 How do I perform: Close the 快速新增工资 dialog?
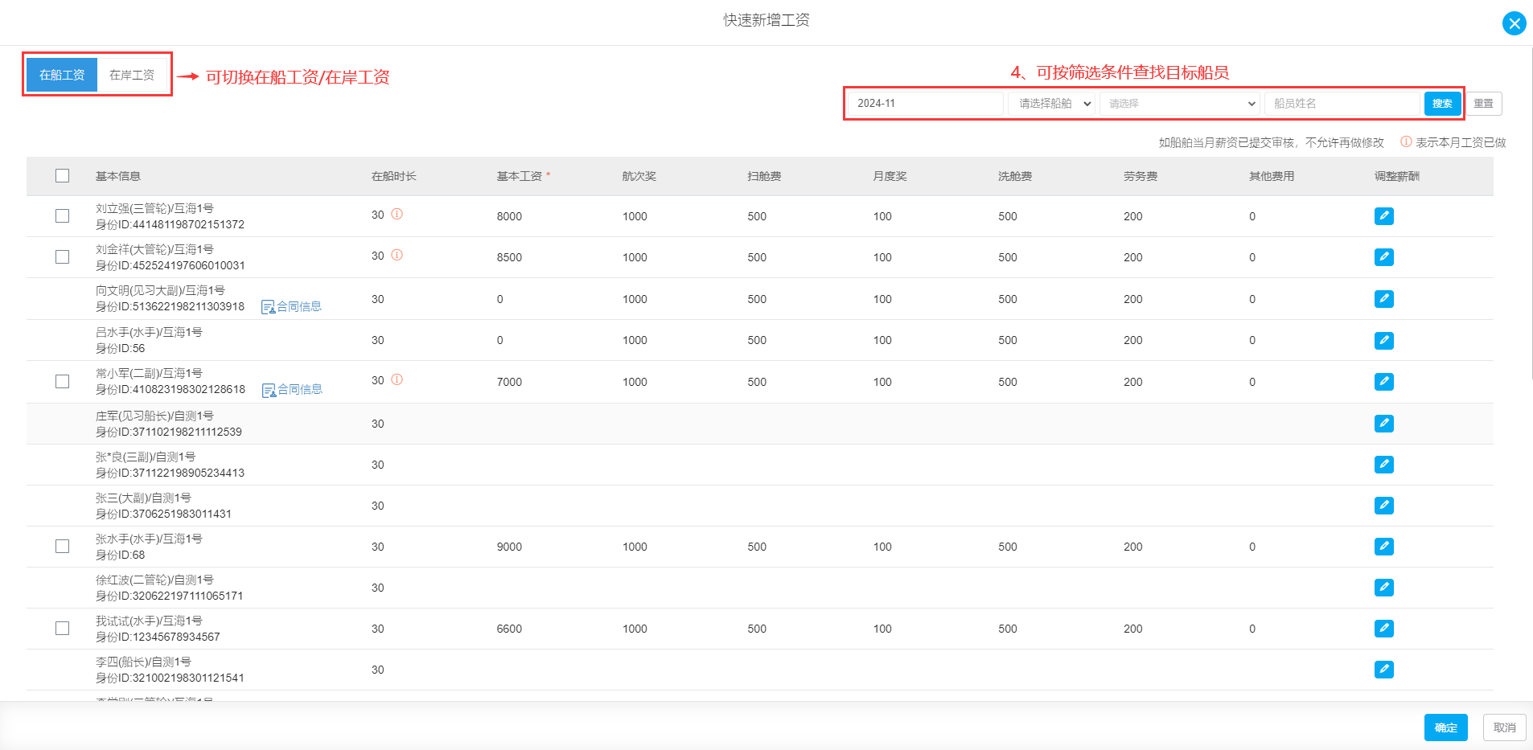pos(1514,23)
